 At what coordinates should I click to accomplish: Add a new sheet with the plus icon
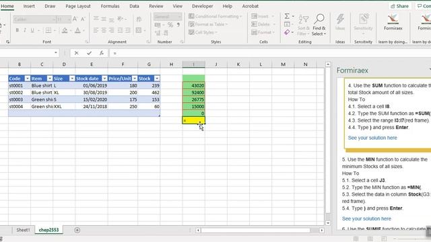(x=77, y=230)
